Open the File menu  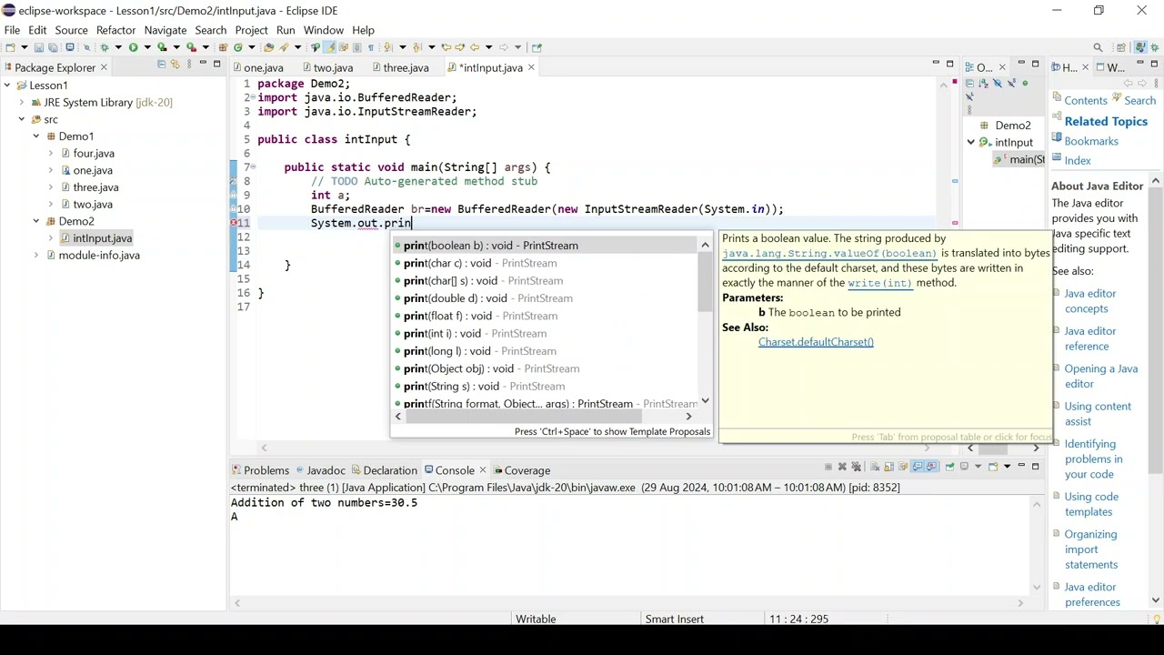12,30
